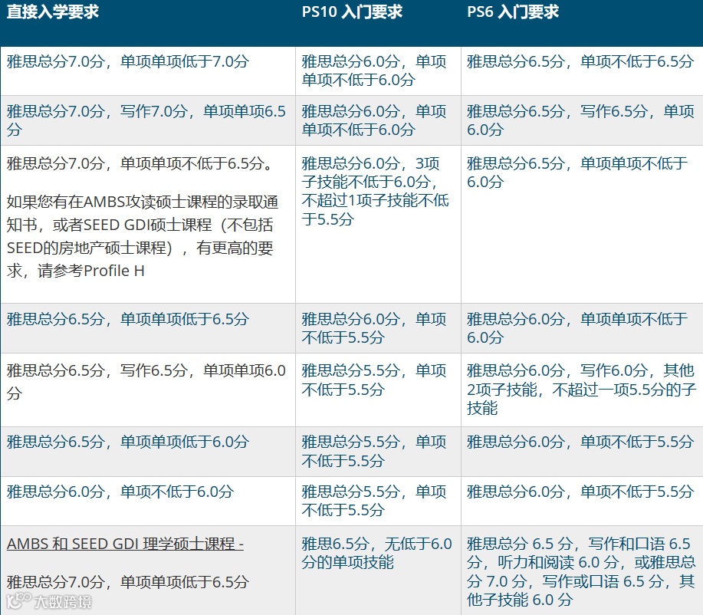Select PS10 cell 雅思总分6.0分，单项不低于5.5分
Screen dimensions: 703x615
pos(379,328)
